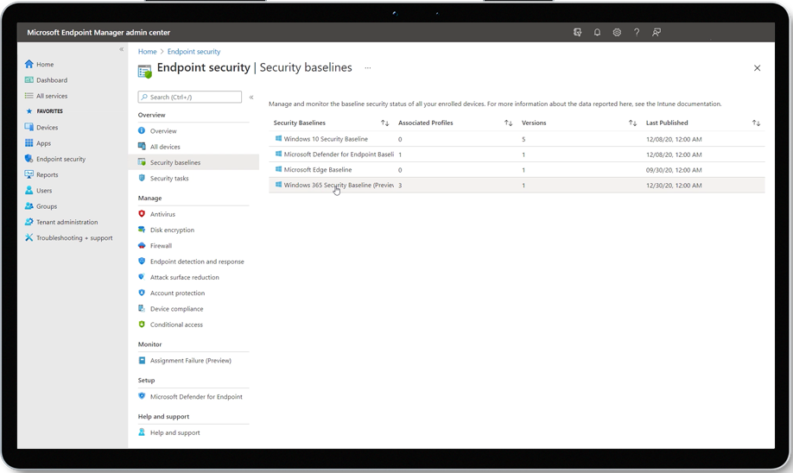Sort by Associated Profiles column
This screenshot has height=473, width=793.
point(508,123)
